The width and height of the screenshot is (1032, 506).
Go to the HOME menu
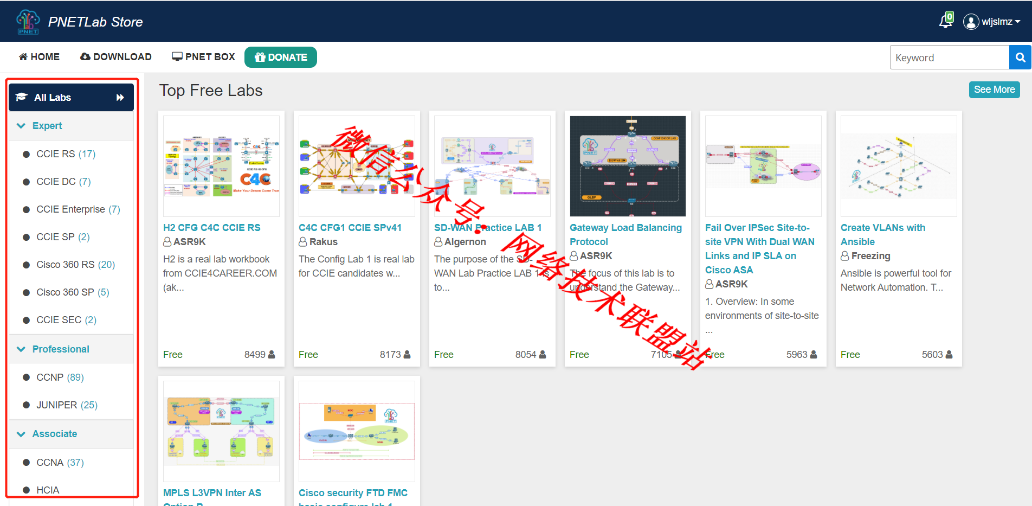pyautogui.click(x=39, y=57)
